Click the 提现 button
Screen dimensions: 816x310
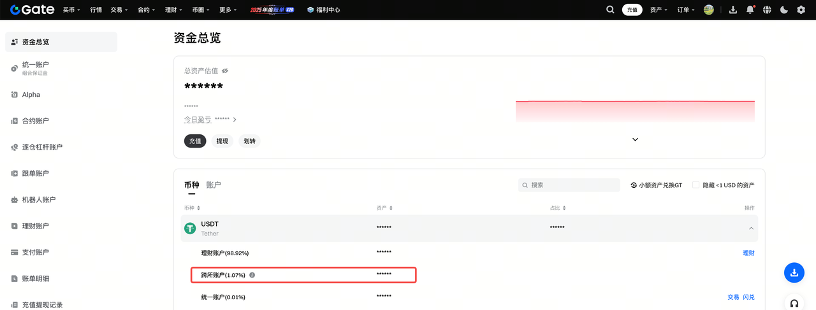point(222,141)
